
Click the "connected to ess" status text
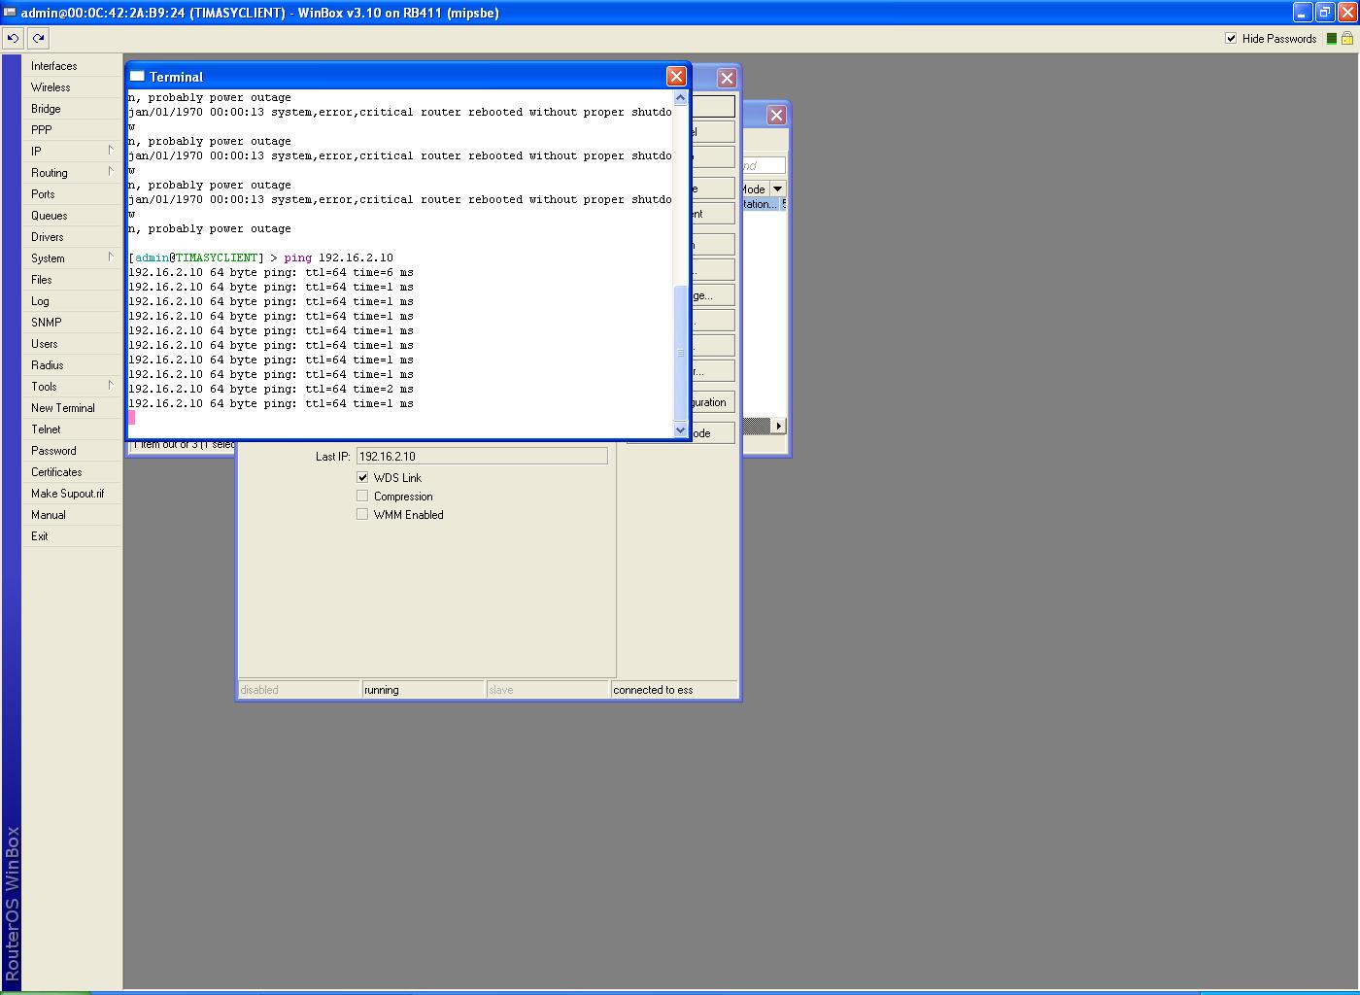(x=653, y=690)
